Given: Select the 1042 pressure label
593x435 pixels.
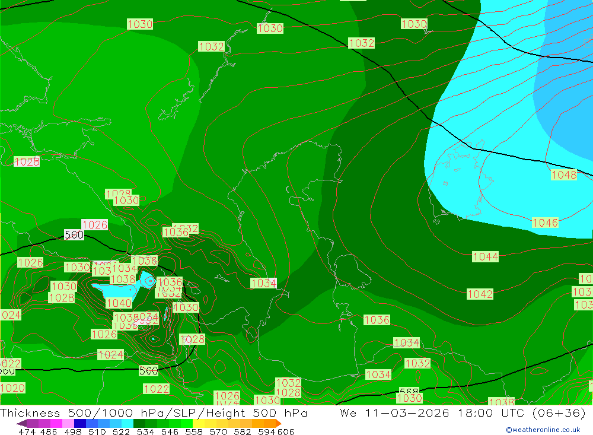Looking at the screenshot, I should [x=480, y=294].
